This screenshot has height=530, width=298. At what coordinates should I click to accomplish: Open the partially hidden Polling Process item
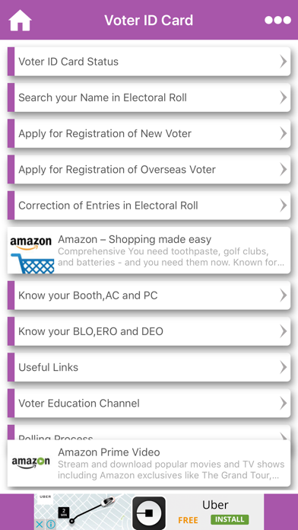point(149,433)
